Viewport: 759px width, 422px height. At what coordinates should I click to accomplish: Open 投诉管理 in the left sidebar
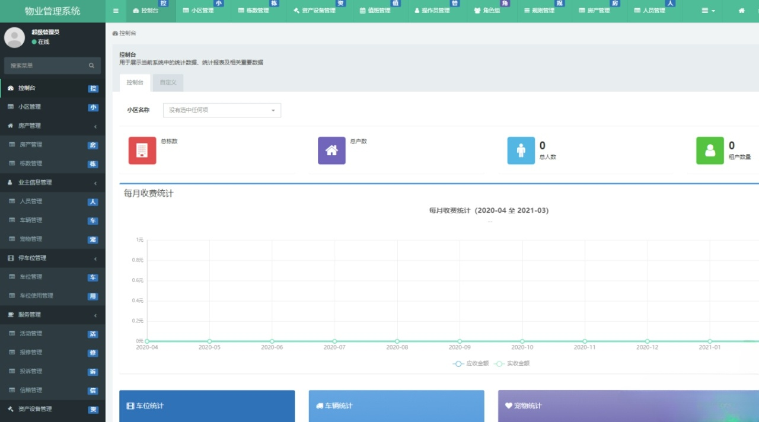[x=53, y=372]
